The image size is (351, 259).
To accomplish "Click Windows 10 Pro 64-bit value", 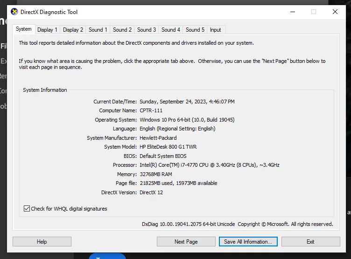I will pyautogui.click(x=187, y=120).
